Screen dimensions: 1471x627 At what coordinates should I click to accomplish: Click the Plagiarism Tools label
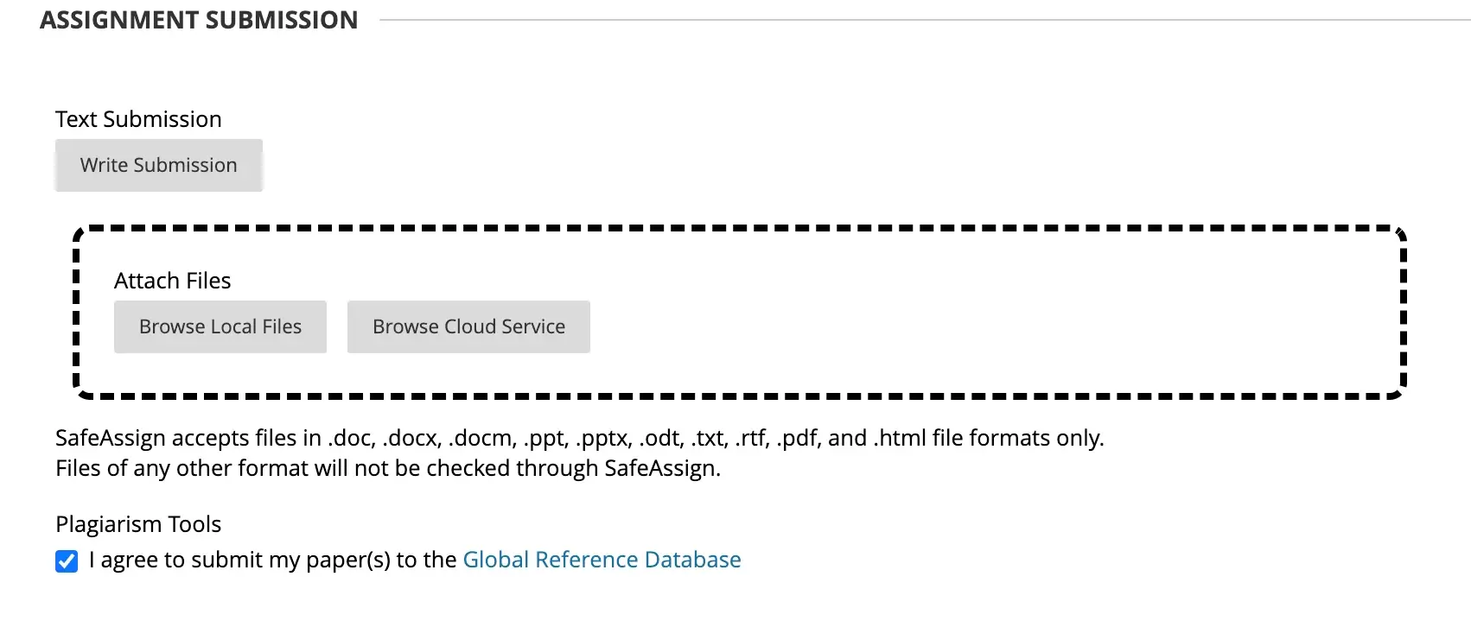[138, 523]
